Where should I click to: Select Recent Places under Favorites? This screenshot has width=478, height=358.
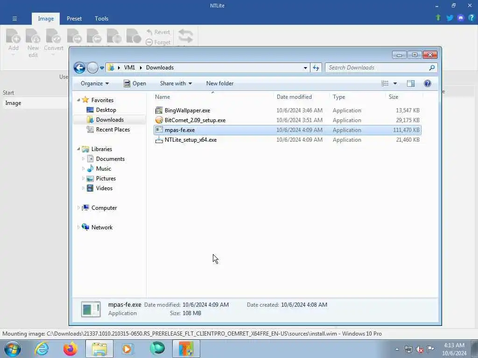112,130
